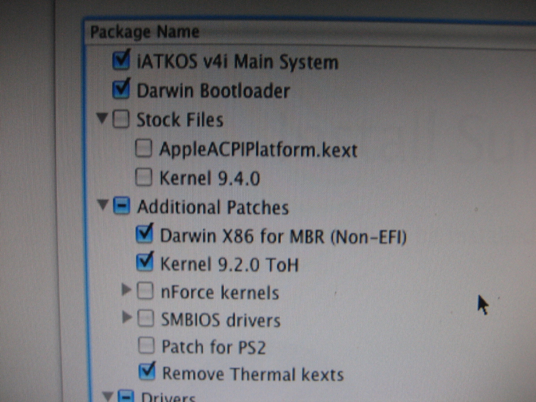Select the 'Remove Thermal kexts' label
536x402 pixels.
(x=253, y=373)
